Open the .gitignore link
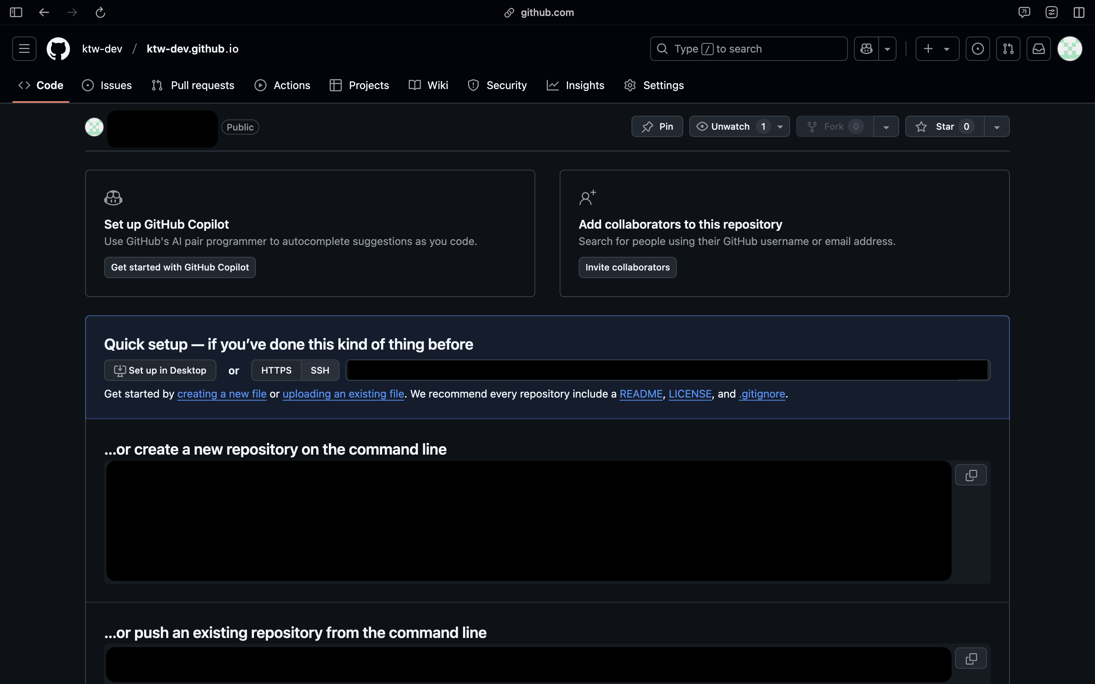Viewport: 1095px width, 684px height. click(762, 394)
